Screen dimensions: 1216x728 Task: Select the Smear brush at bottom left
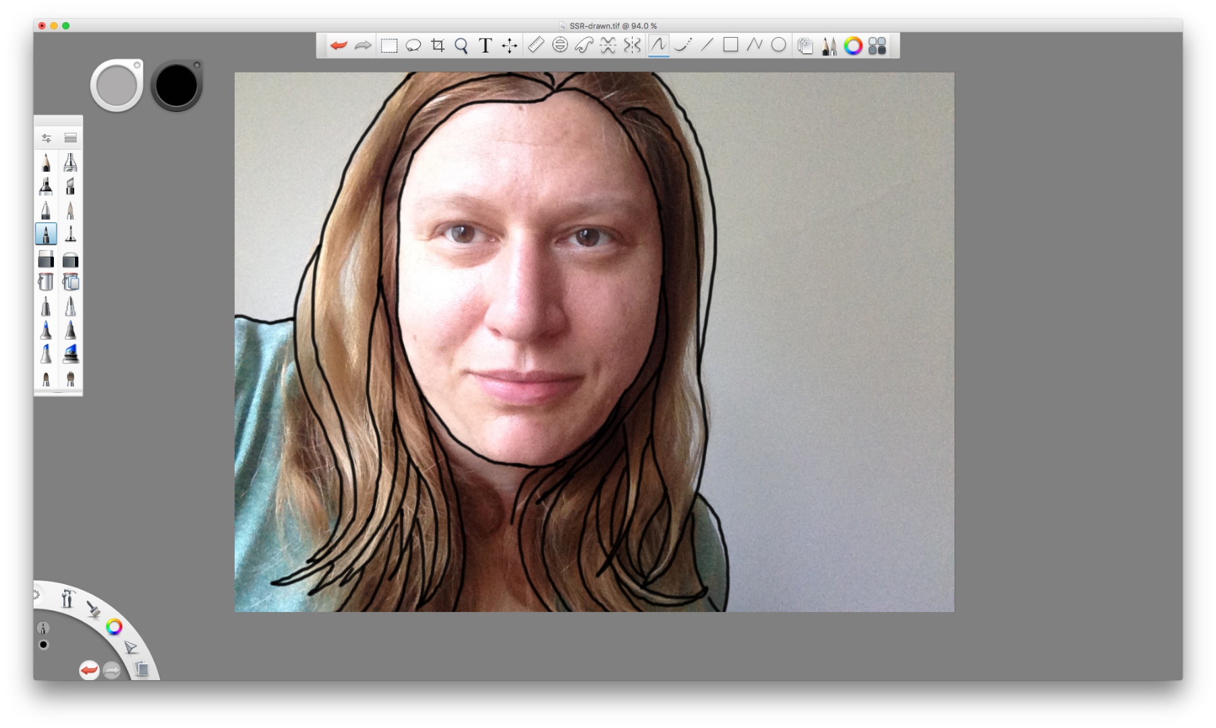[x=46, y=379]
